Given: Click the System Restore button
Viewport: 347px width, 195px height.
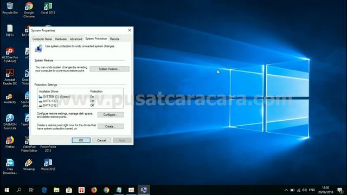Looking at the screenshot, I should coord(110,69).
